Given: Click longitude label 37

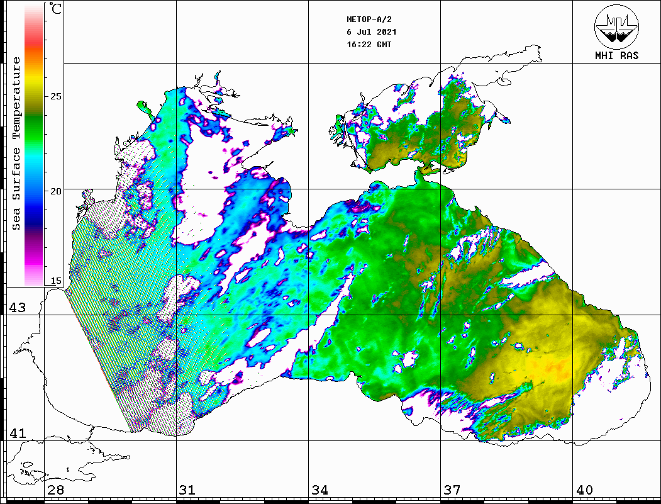Looking at the screenshot, I should tap(452, 490).
